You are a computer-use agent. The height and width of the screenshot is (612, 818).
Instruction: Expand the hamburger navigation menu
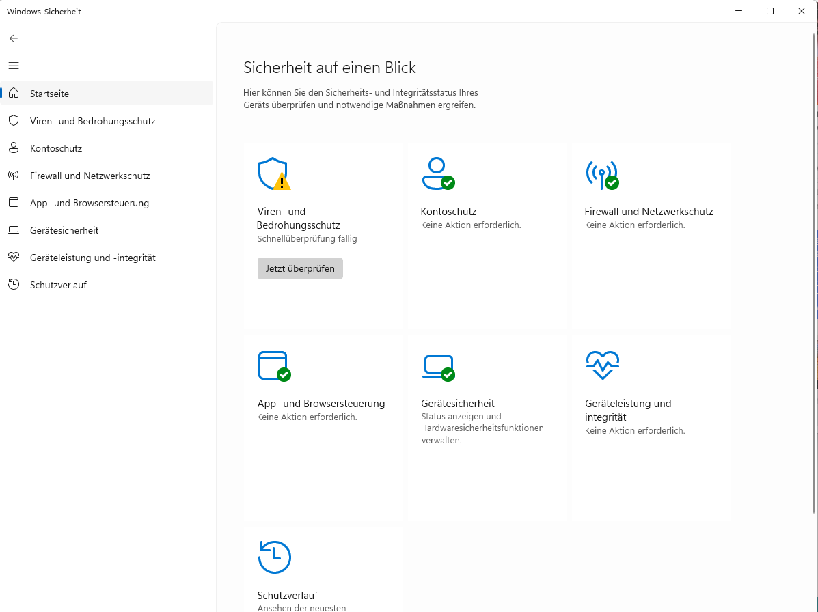14,66
